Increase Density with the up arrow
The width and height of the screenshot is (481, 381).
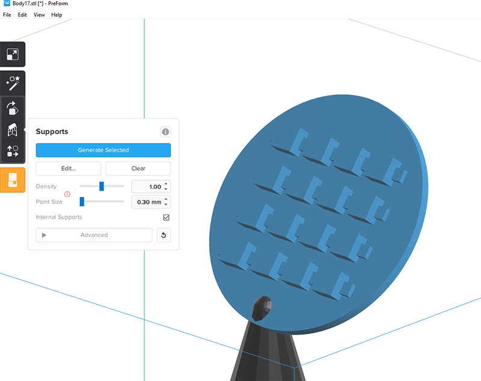pyautogui.click(x=166, y=184)
